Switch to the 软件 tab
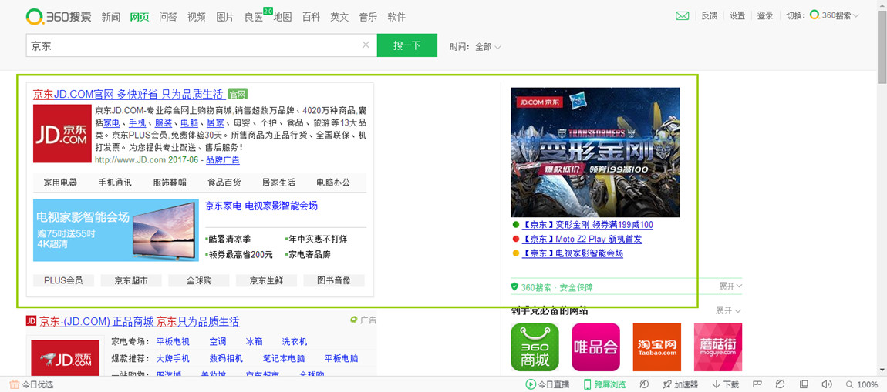887x392 pixels. [x=396, y=17]
